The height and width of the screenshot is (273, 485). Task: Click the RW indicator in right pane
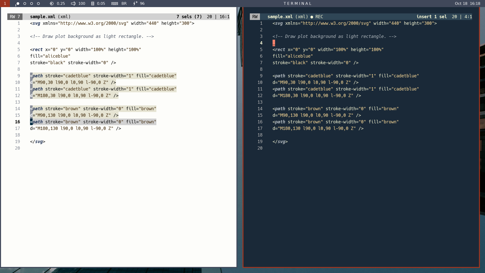pyautogui.click(x=255, y=17)
